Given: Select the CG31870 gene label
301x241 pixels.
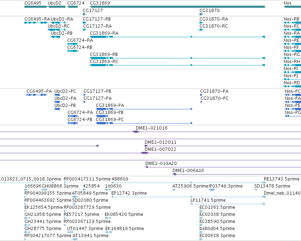Looking at the screenshot, I should pyautogui.click(x=209, y=11).
